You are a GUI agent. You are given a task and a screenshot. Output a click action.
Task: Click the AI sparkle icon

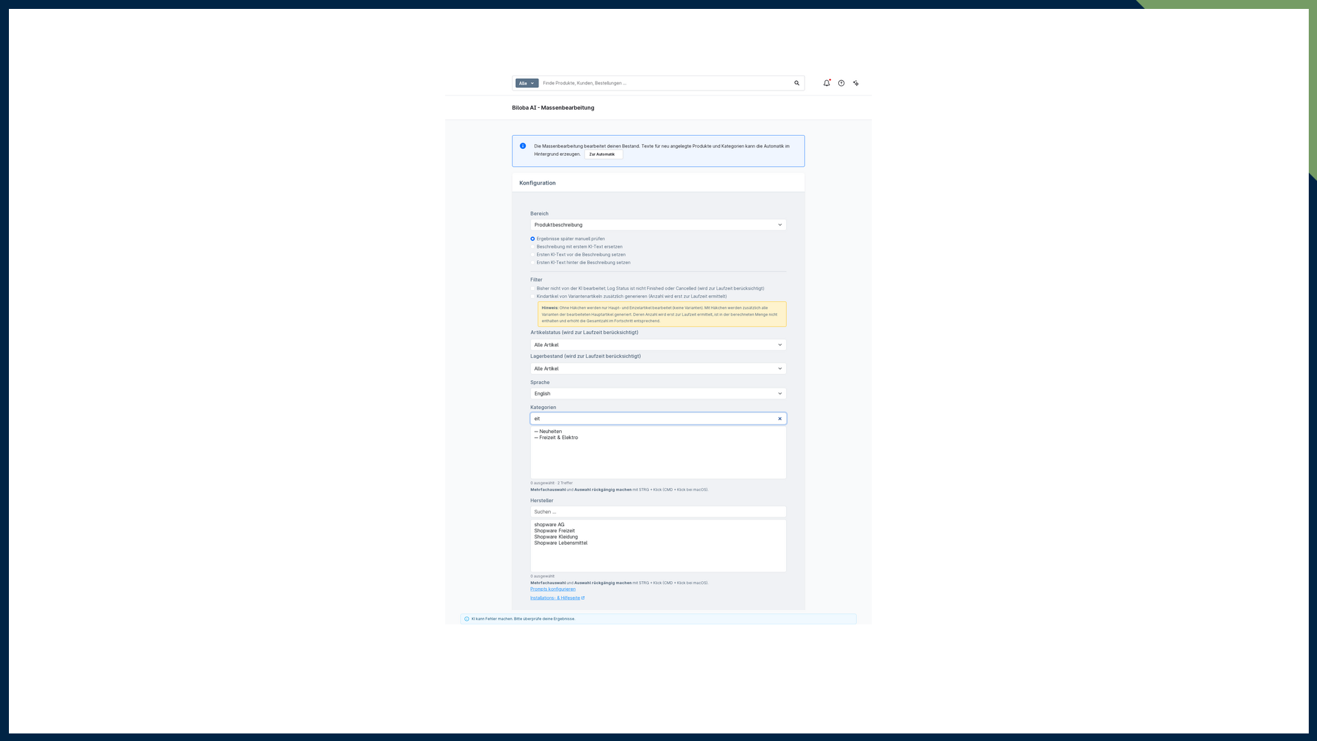(x=855, y=83)
